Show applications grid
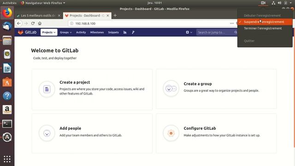This screenshot has width=295, height=166. coord(7,159)
